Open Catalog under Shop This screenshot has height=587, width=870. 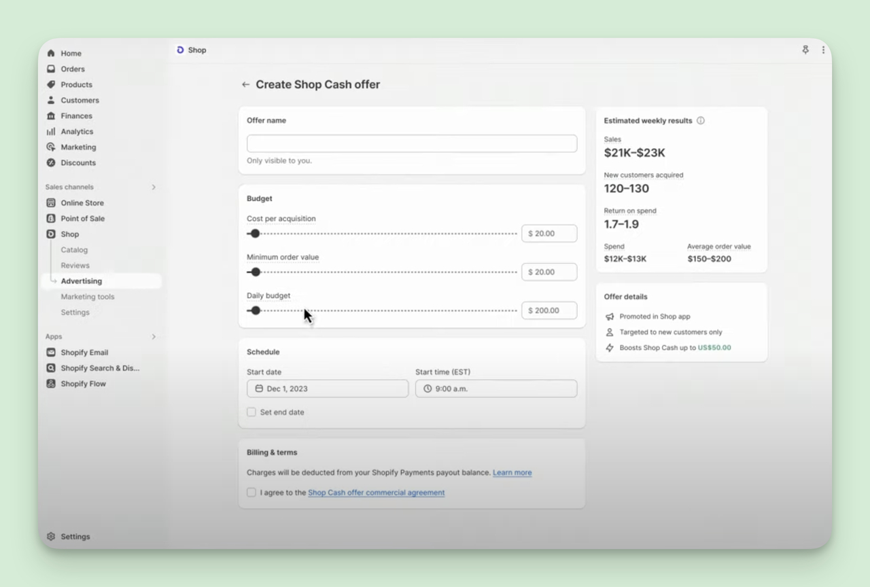point(74,249)
